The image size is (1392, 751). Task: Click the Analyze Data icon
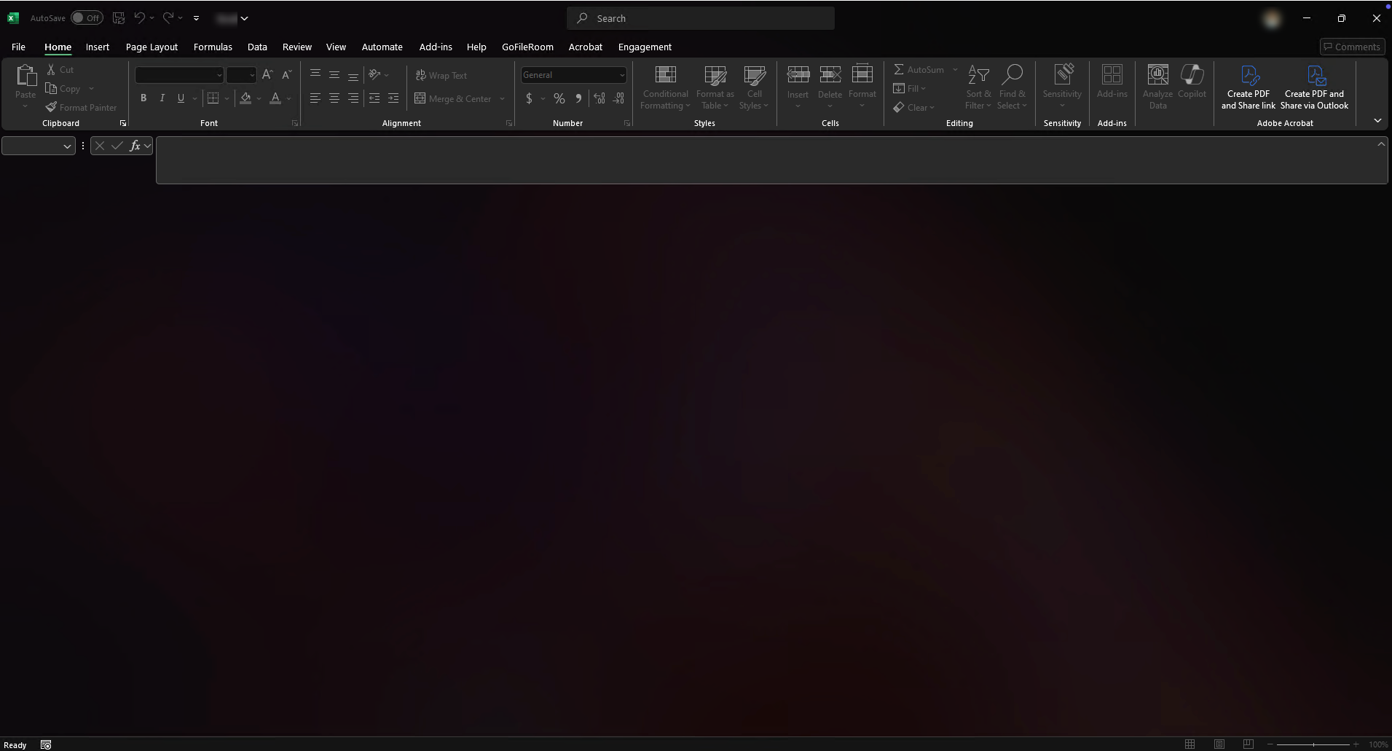click(x=1157, y=86)
